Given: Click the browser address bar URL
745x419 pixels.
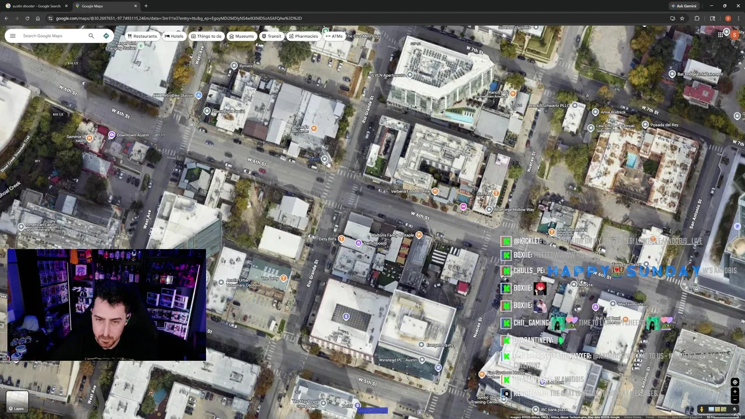Looking at the screenshot, I should point(179,18).
